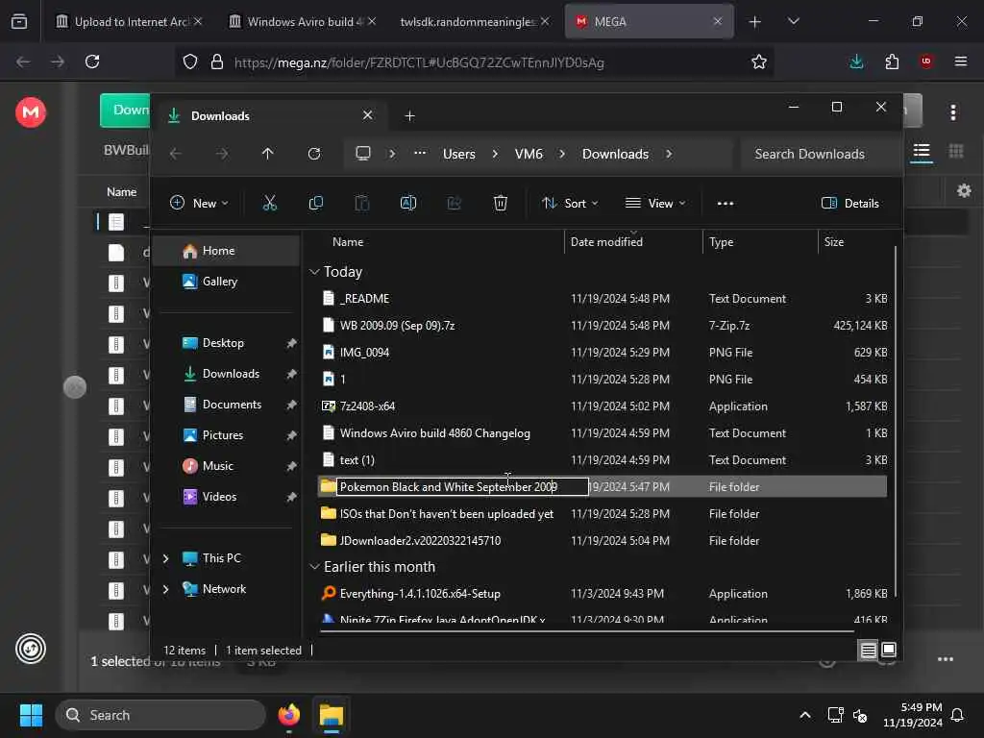Sort by Date modified column header
This screenshot has height=738, width=984.
(633, 241)
